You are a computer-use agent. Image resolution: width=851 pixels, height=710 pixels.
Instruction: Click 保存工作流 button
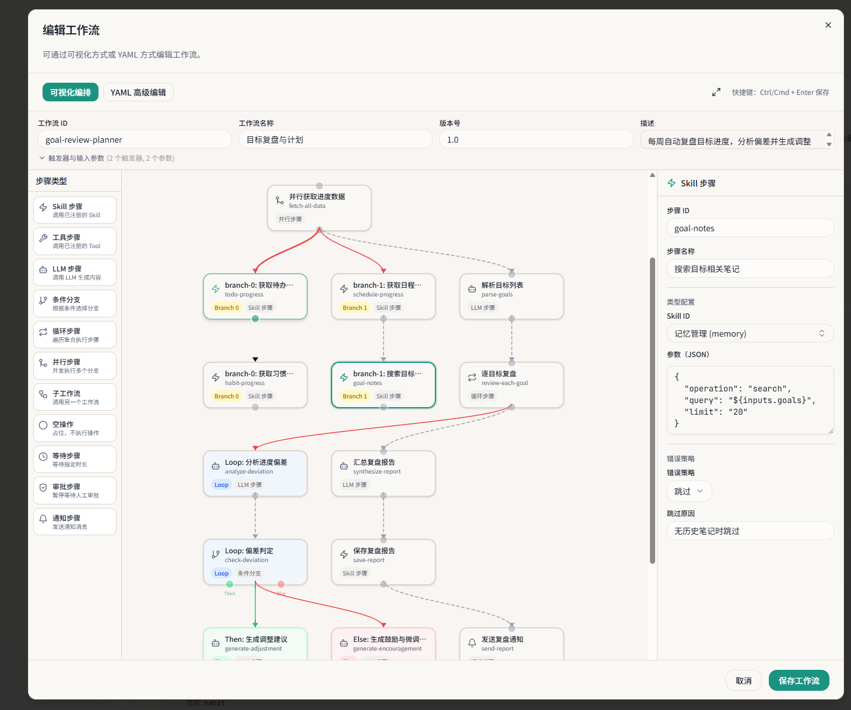coord(799,680)
